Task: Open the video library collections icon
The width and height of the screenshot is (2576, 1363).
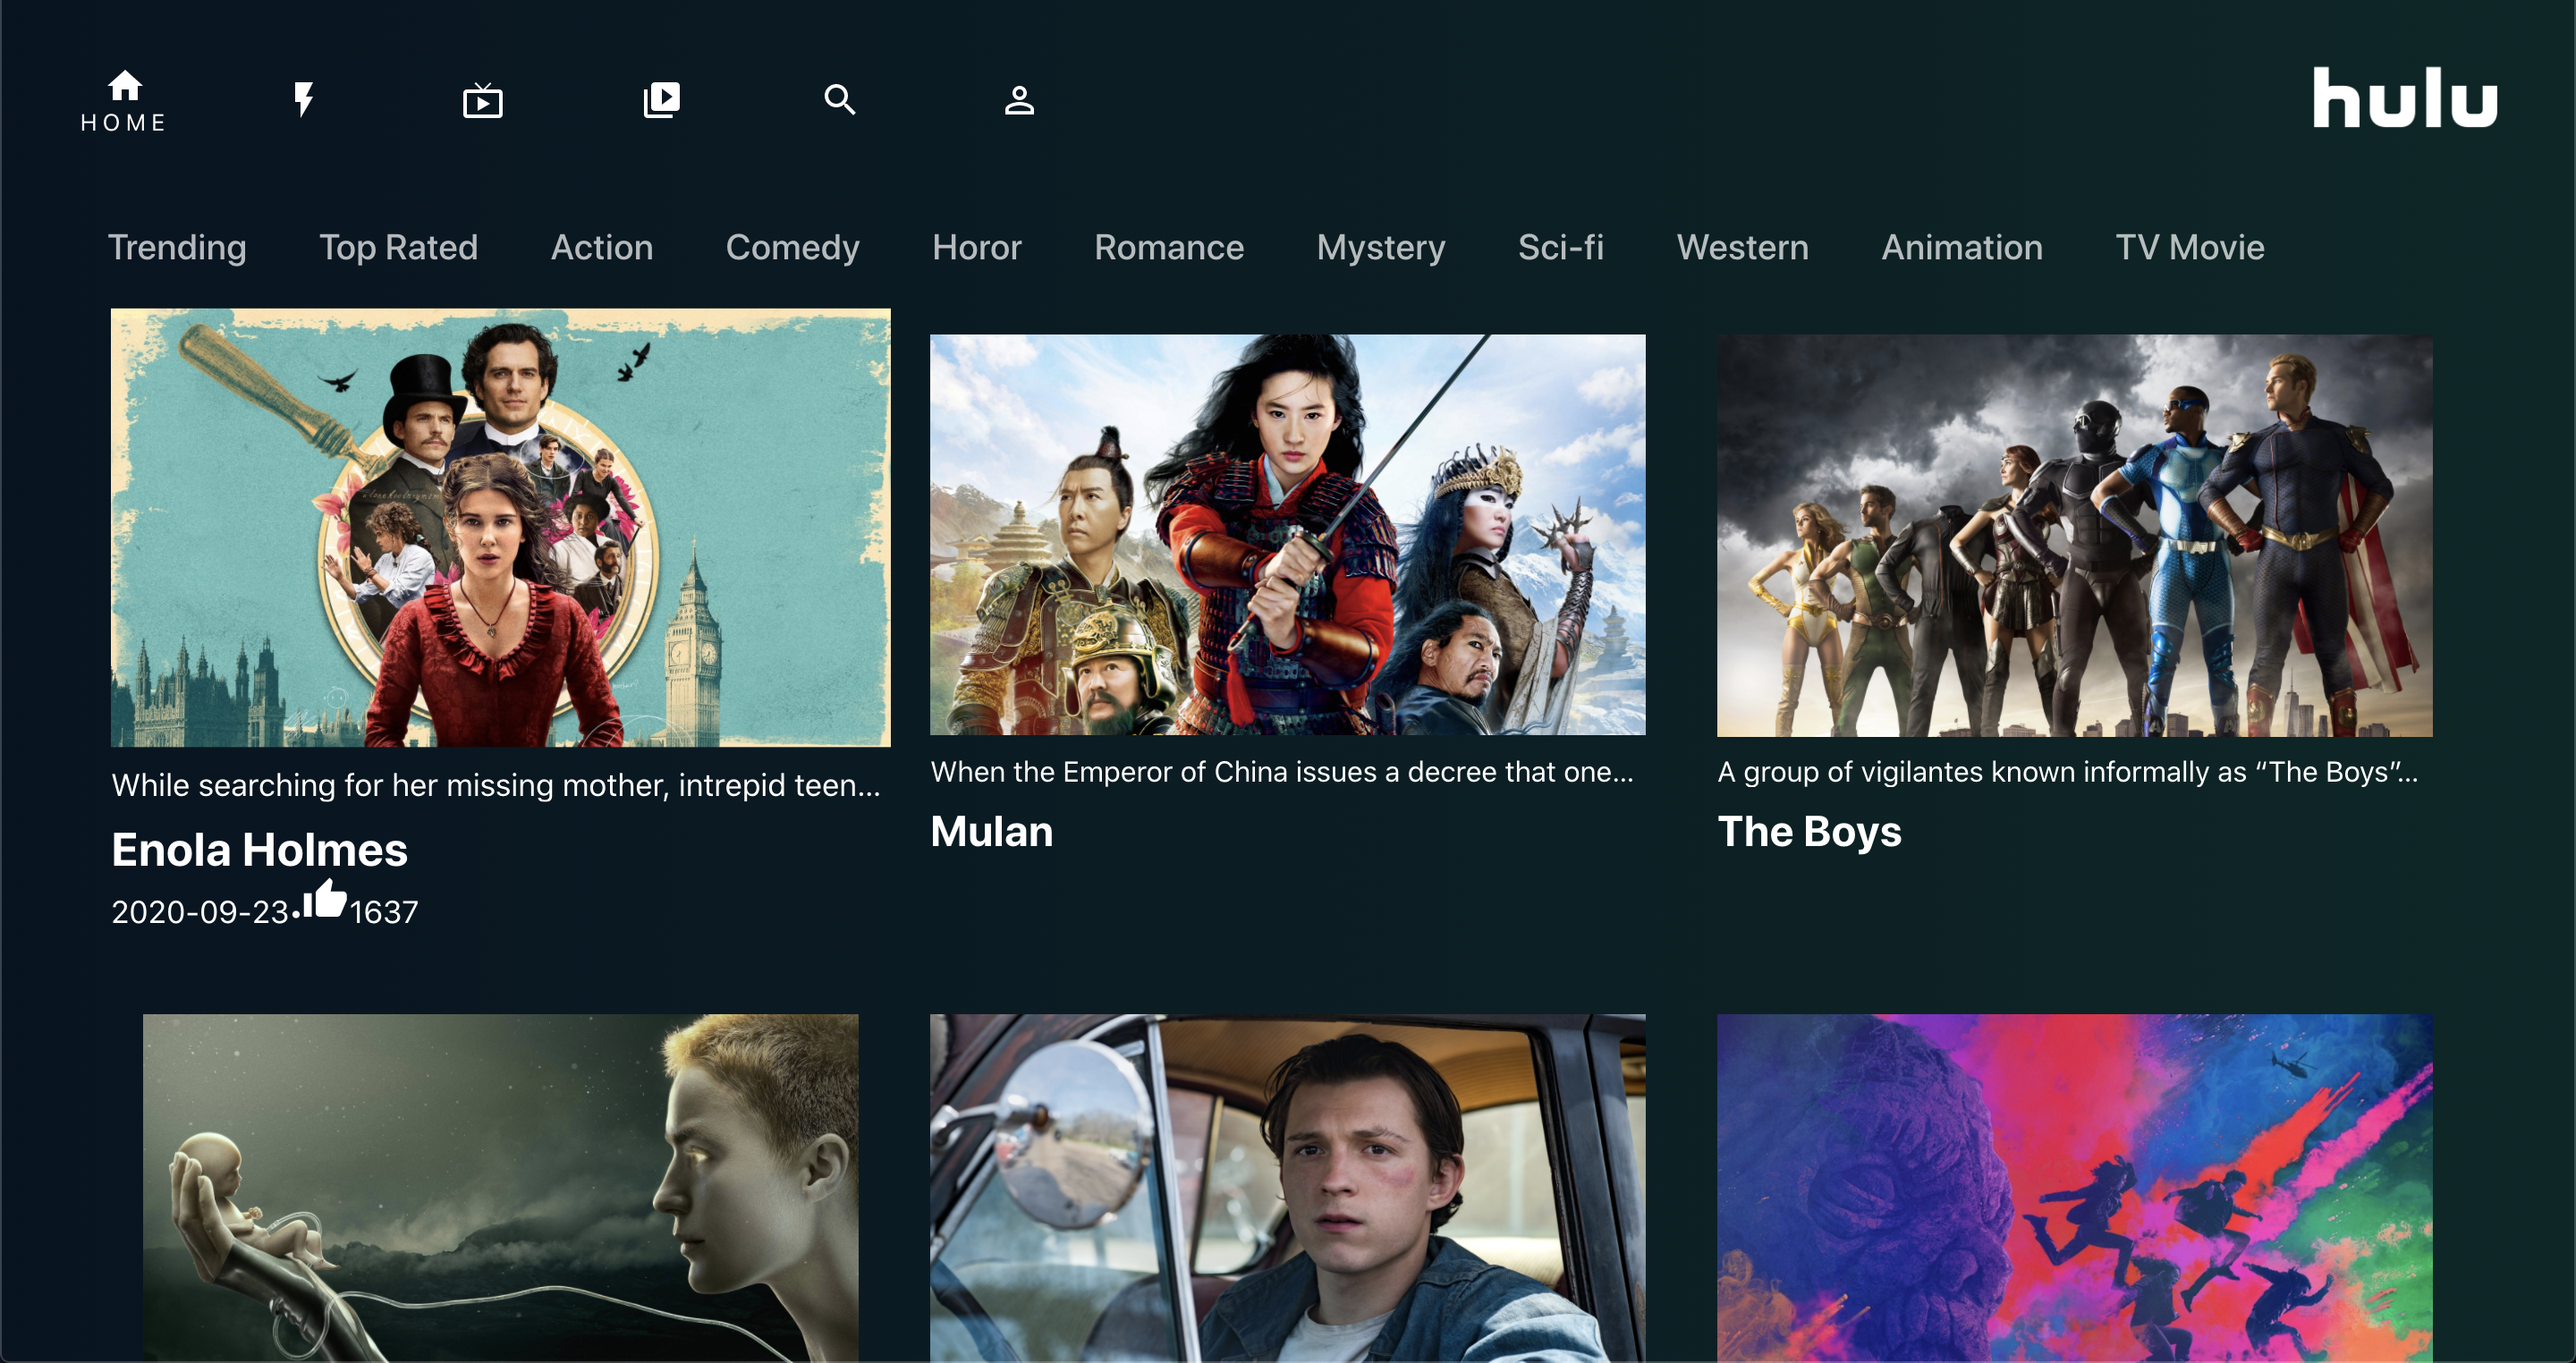Action: point(661,100)
